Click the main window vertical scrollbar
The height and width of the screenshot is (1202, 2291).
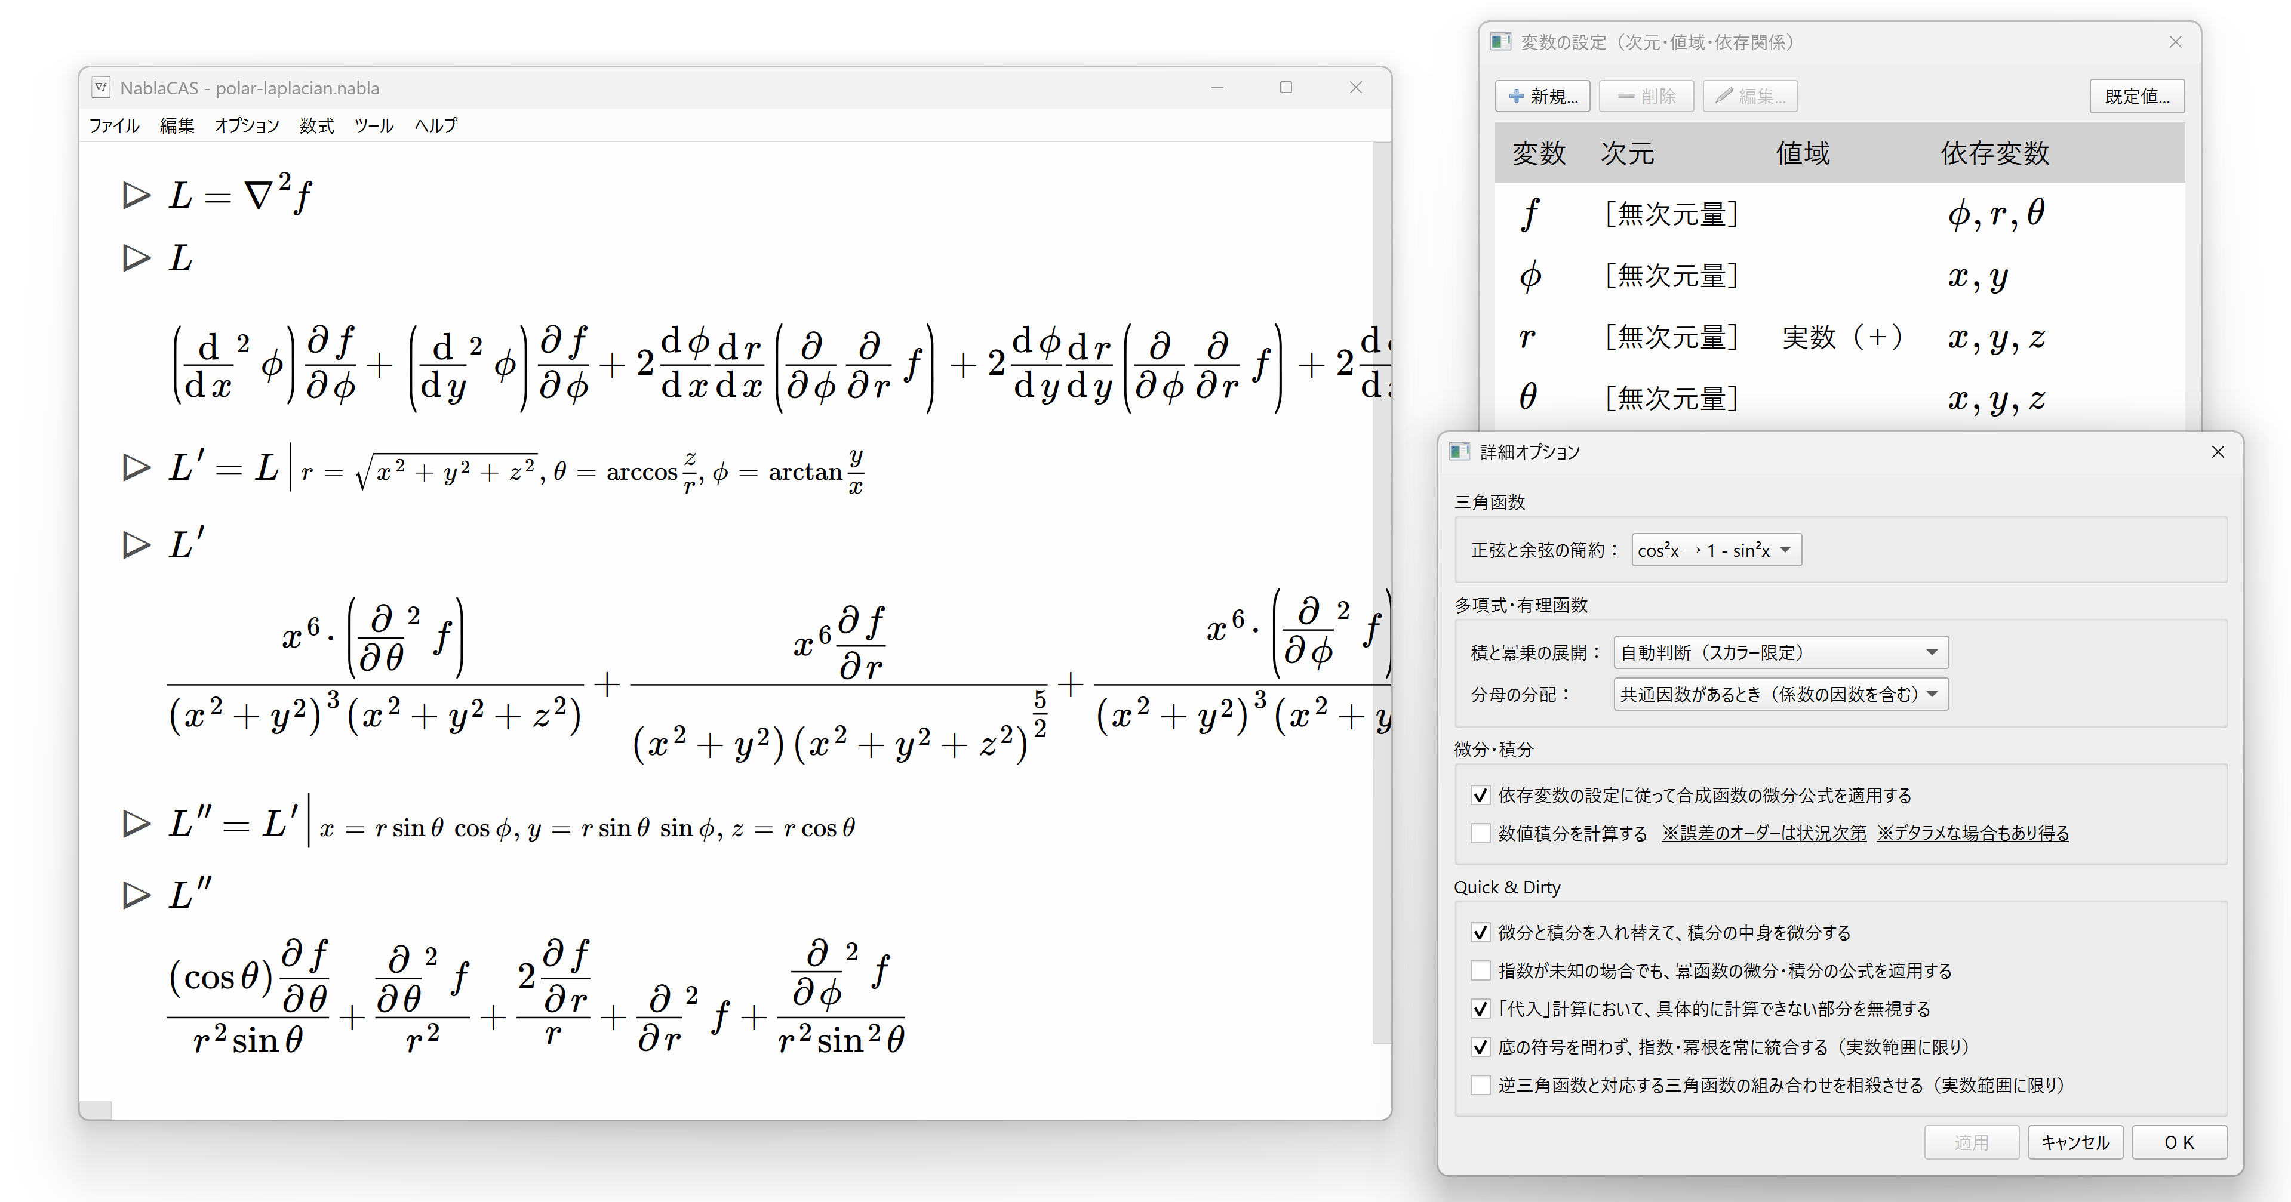click(1381, 587)
